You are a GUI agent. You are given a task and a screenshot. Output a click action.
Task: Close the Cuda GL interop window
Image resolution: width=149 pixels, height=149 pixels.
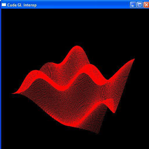(x=146, y=5)
